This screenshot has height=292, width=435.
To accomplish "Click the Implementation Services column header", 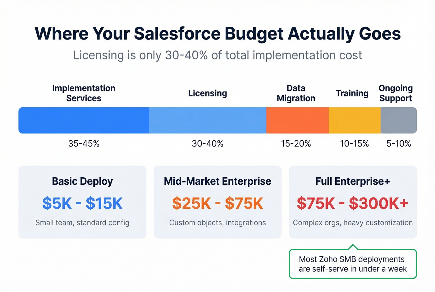I will click(84, 93).
